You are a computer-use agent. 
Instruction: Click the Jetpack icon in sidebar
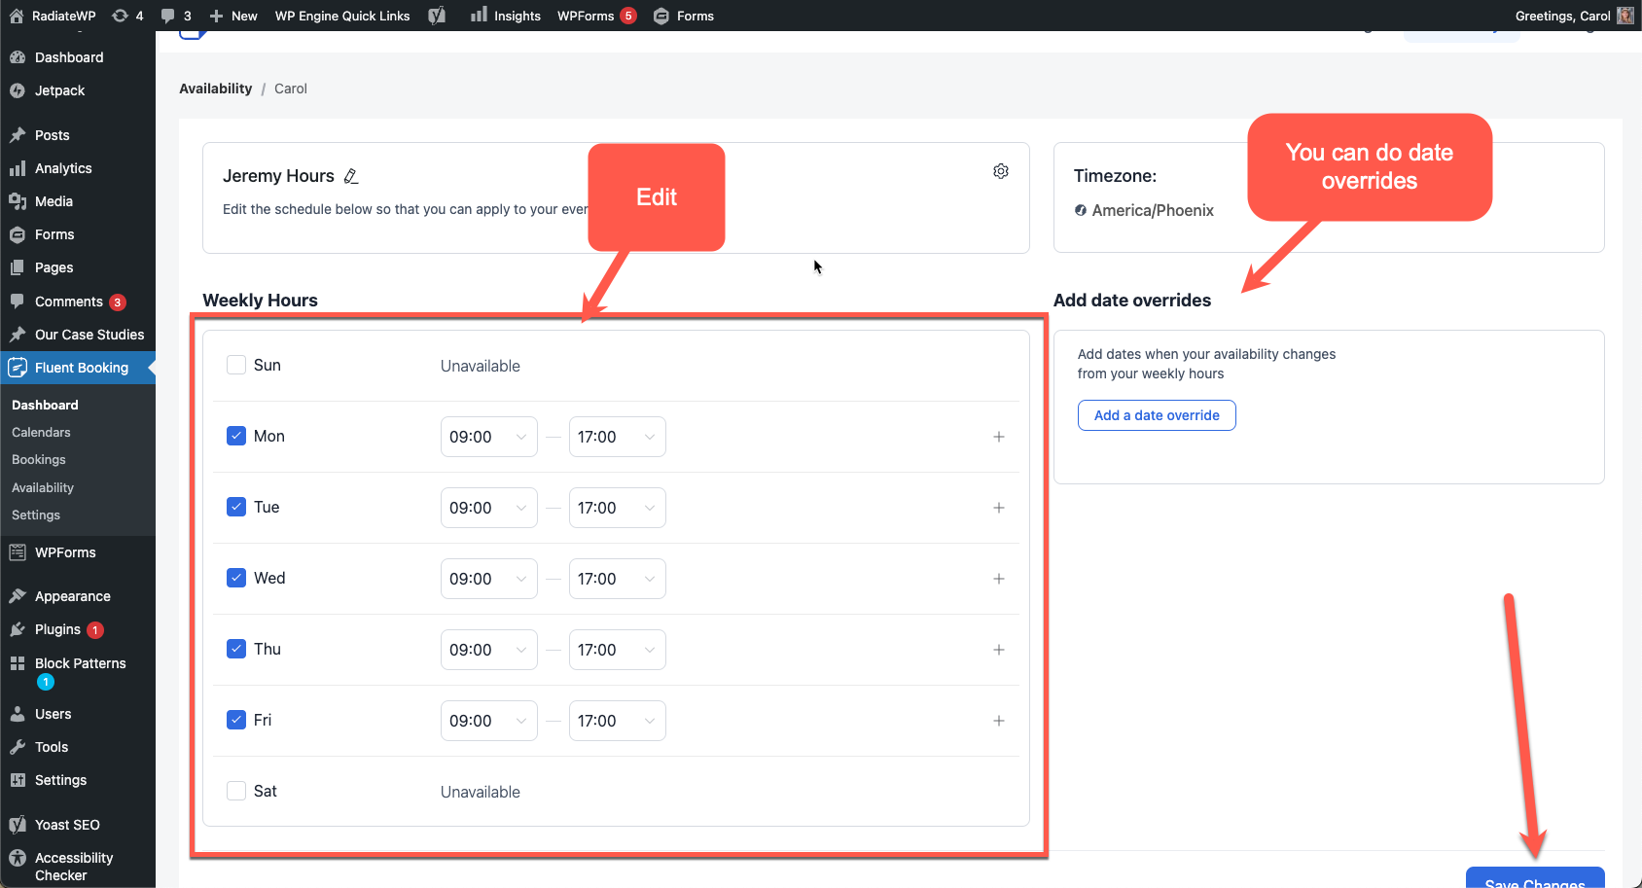coord(18,90)
